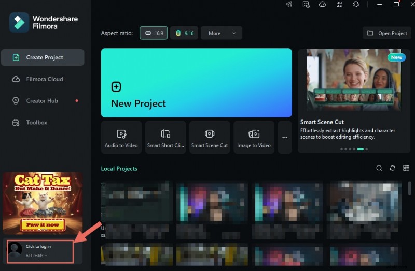
Task: Select the first carousel indicator dot
Action: click(341, 149)
